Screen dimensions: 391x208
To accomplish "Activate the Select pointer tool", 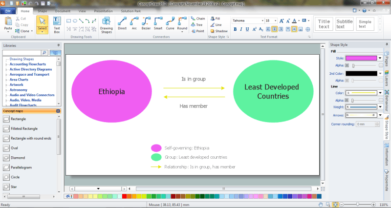I will pyautogui.click(x=42, y=24).
